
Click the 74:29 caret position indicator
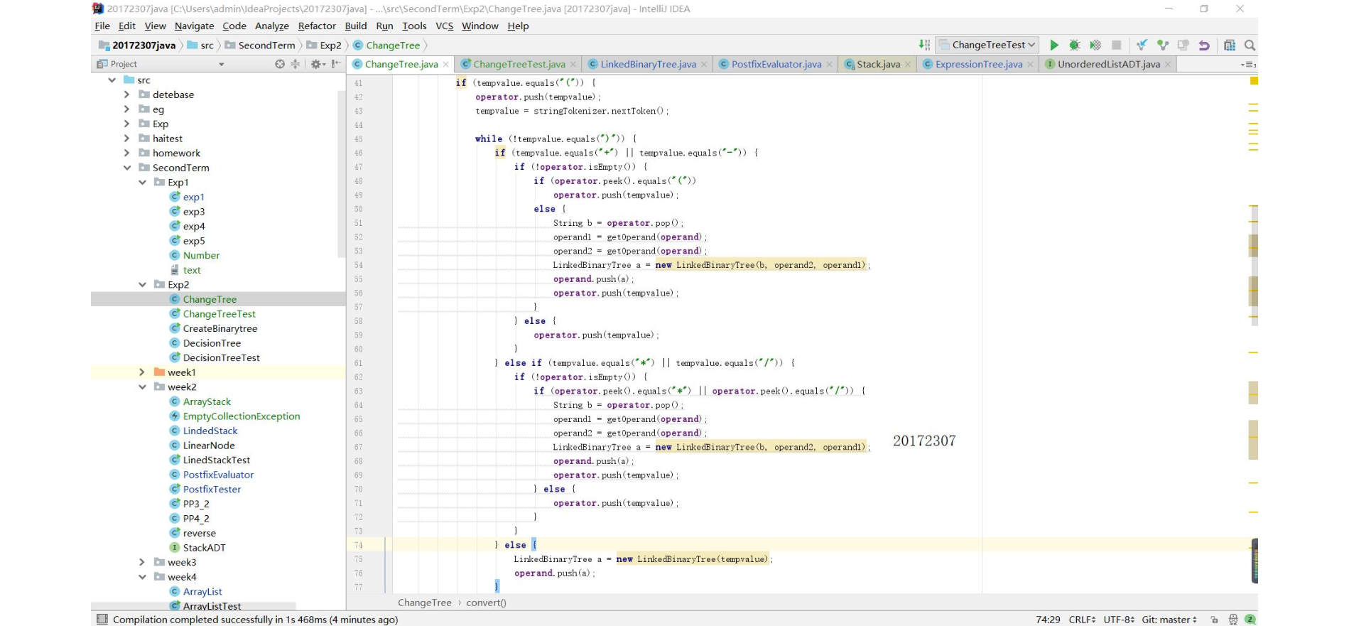[1048, 620]
